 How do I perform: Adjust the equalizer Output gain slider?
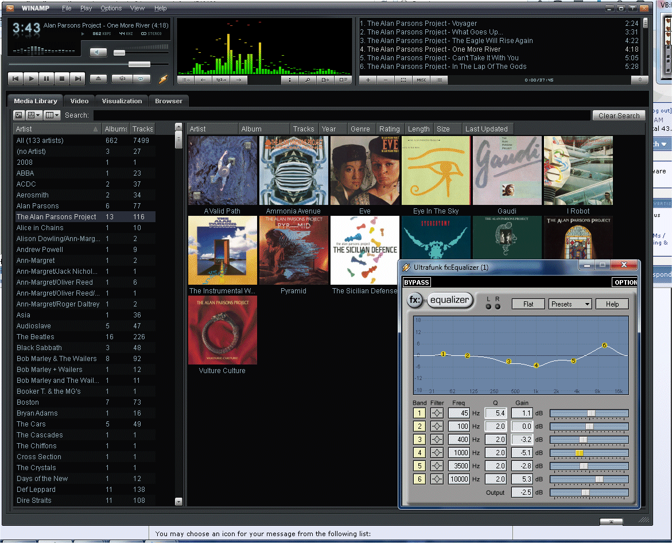coord(589,492)
